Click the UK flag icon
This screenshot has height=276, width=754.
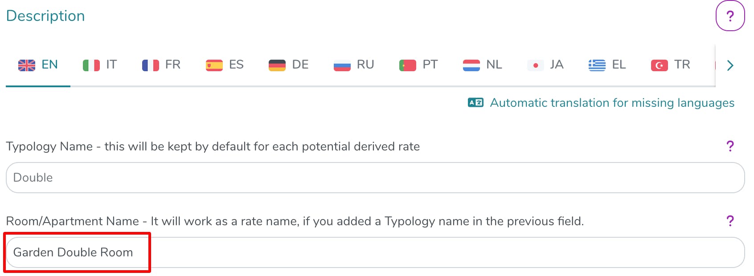tap(27, 65)
